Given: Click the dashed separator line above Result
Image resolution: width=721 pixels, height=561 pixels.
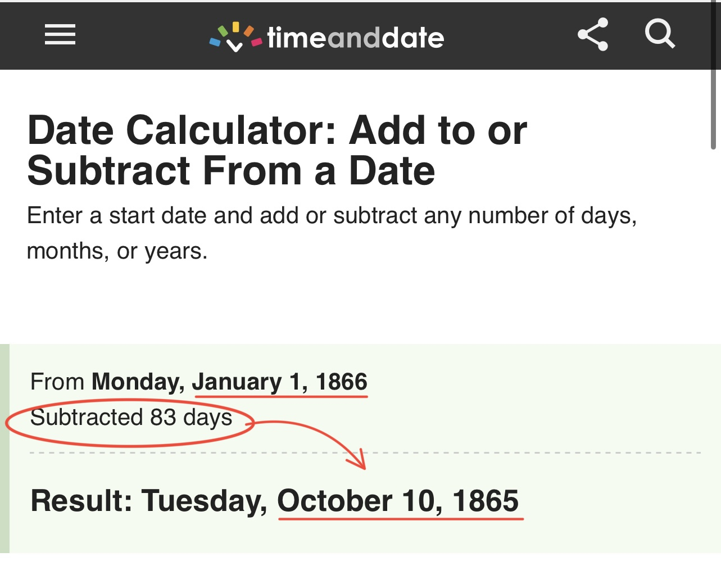Looking at the screenshot, I should click(506, 453).
